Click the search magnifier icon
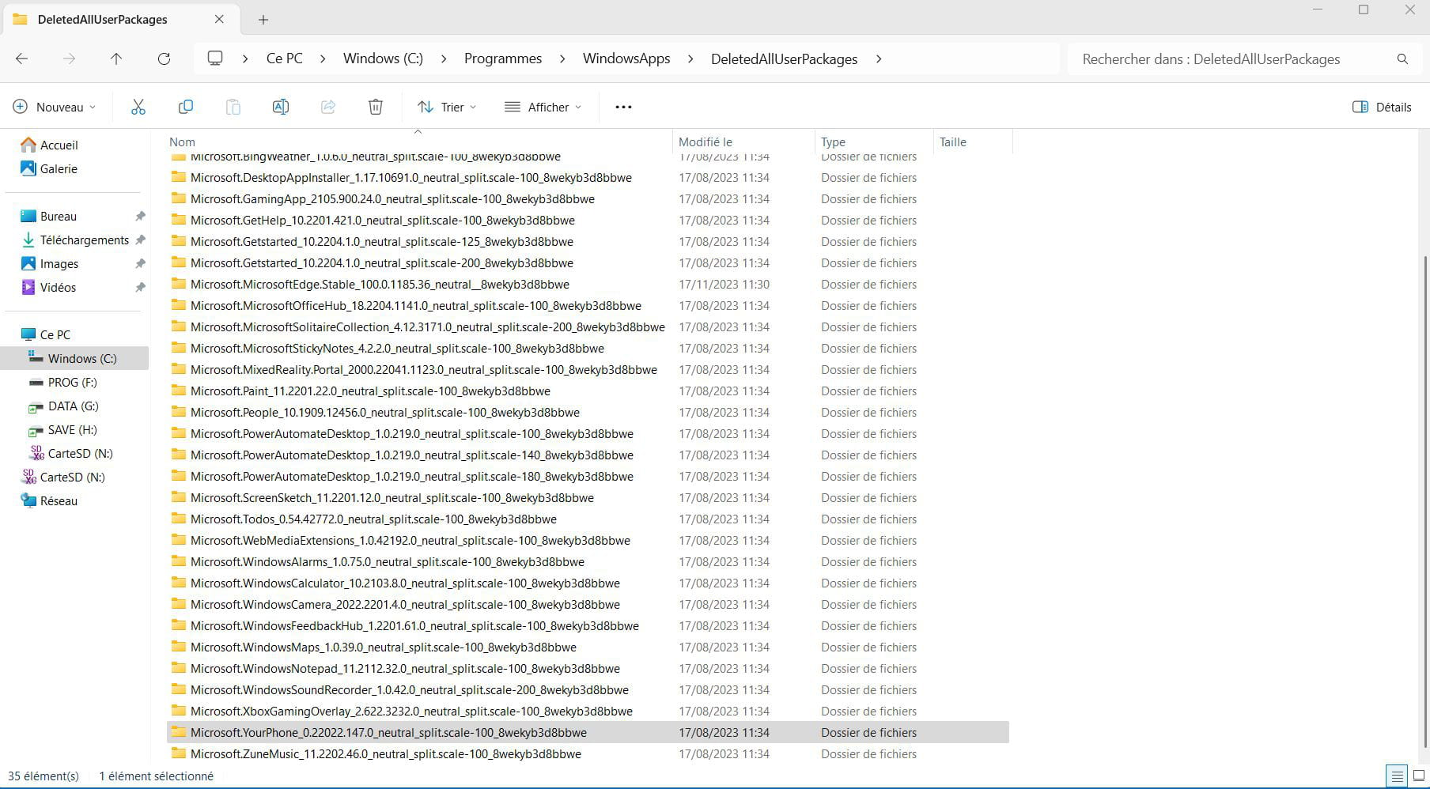Screen dimensions: 1430x789 click(x=1402, y=59)
